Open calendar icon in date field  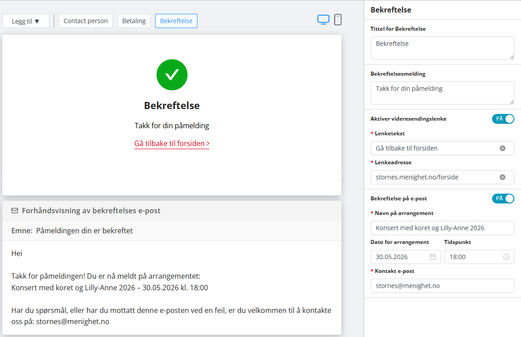[x=432, y=257]
